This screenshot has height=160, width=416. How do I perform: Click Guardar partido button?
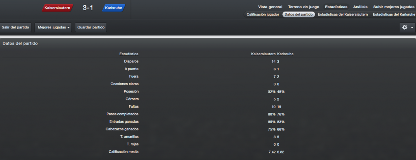coord(91,27)
